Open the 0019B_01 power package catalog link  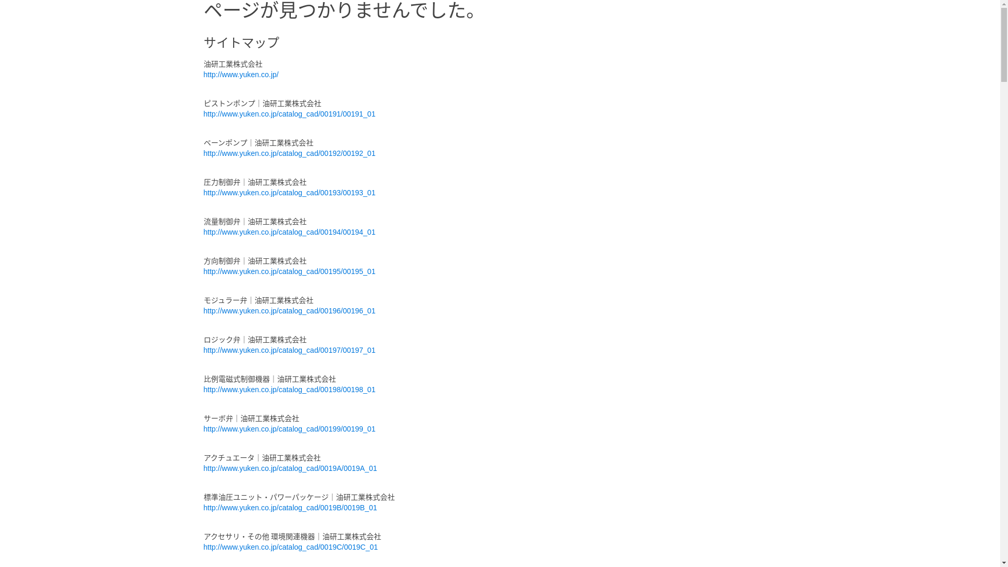pos(290,508)
